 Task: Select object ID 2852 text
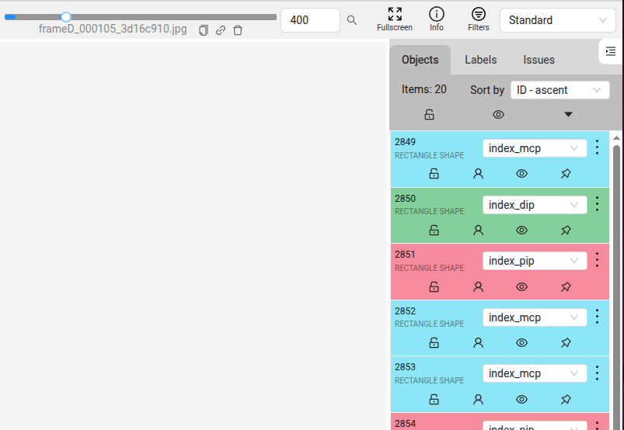[x=405, y=310]
